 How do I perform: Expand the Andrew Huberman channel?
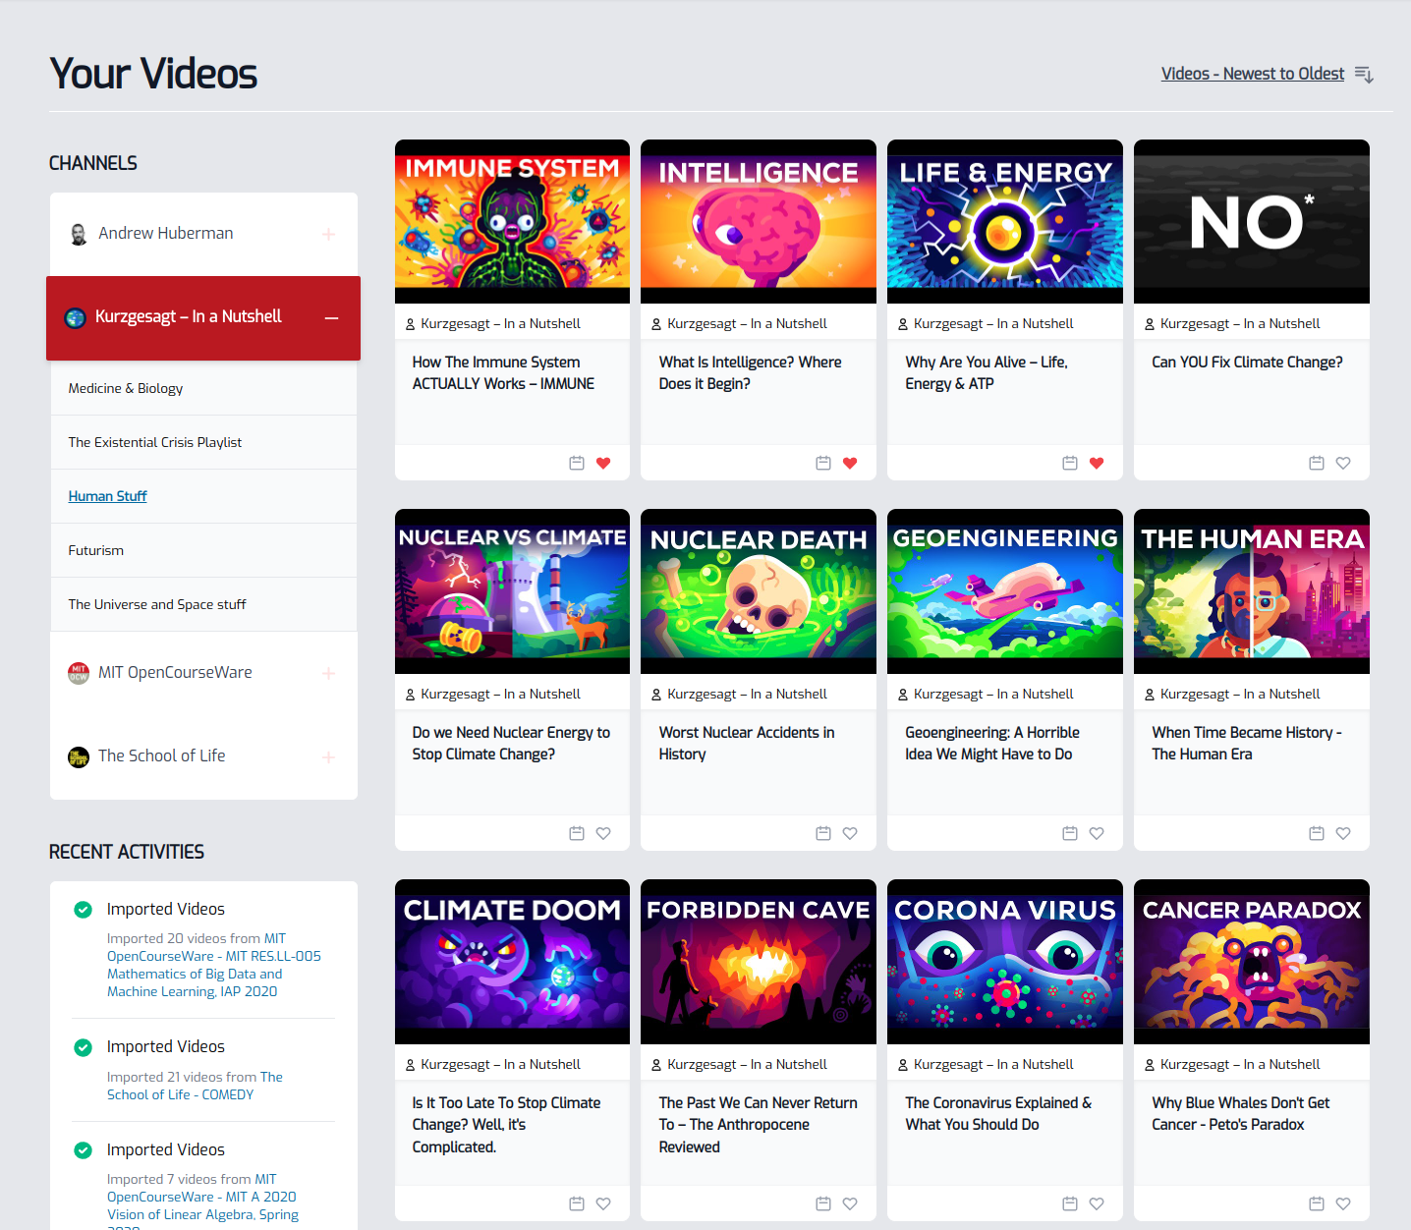329,234
